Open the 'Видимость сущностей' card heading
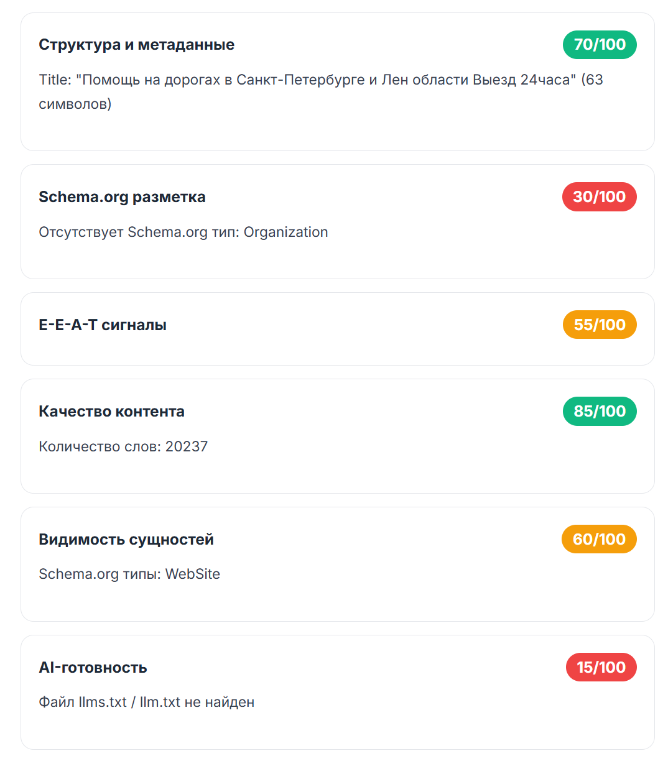The height and width of the screenshot is (761, 663). pyautogui.click(x=126, y=540)
